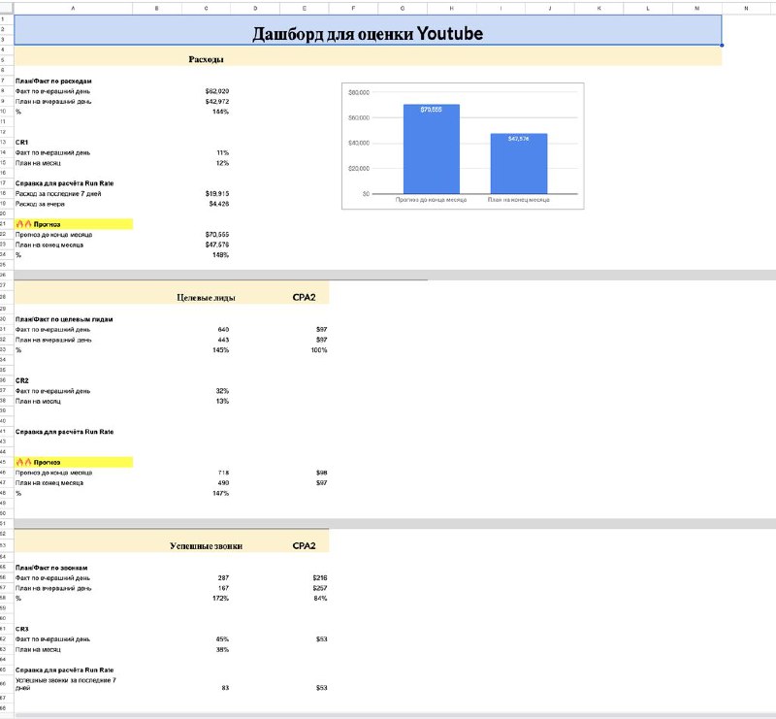Click the $257 planned CPA value
The height and width of the screenshot is (719, 776).
point(320,588)
